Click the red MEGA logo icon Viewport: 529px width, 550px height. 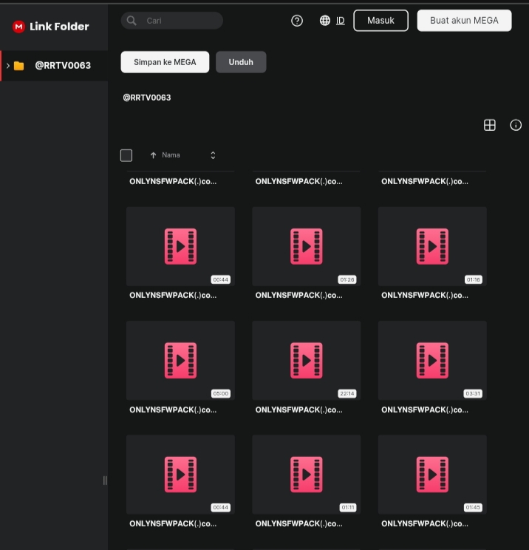(x=18, y=27)
